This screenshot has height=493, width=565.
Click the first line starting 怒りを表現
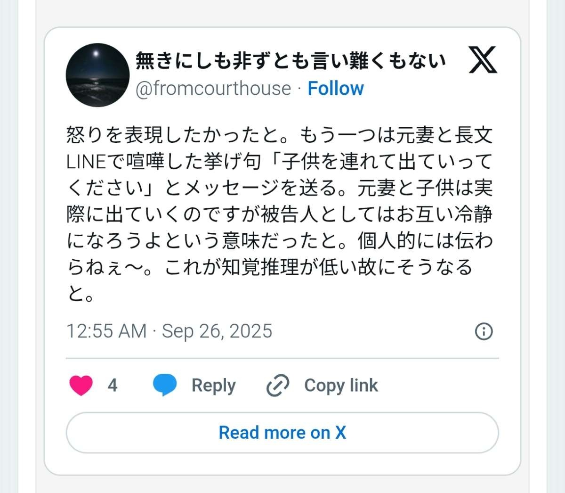(280, 135)
